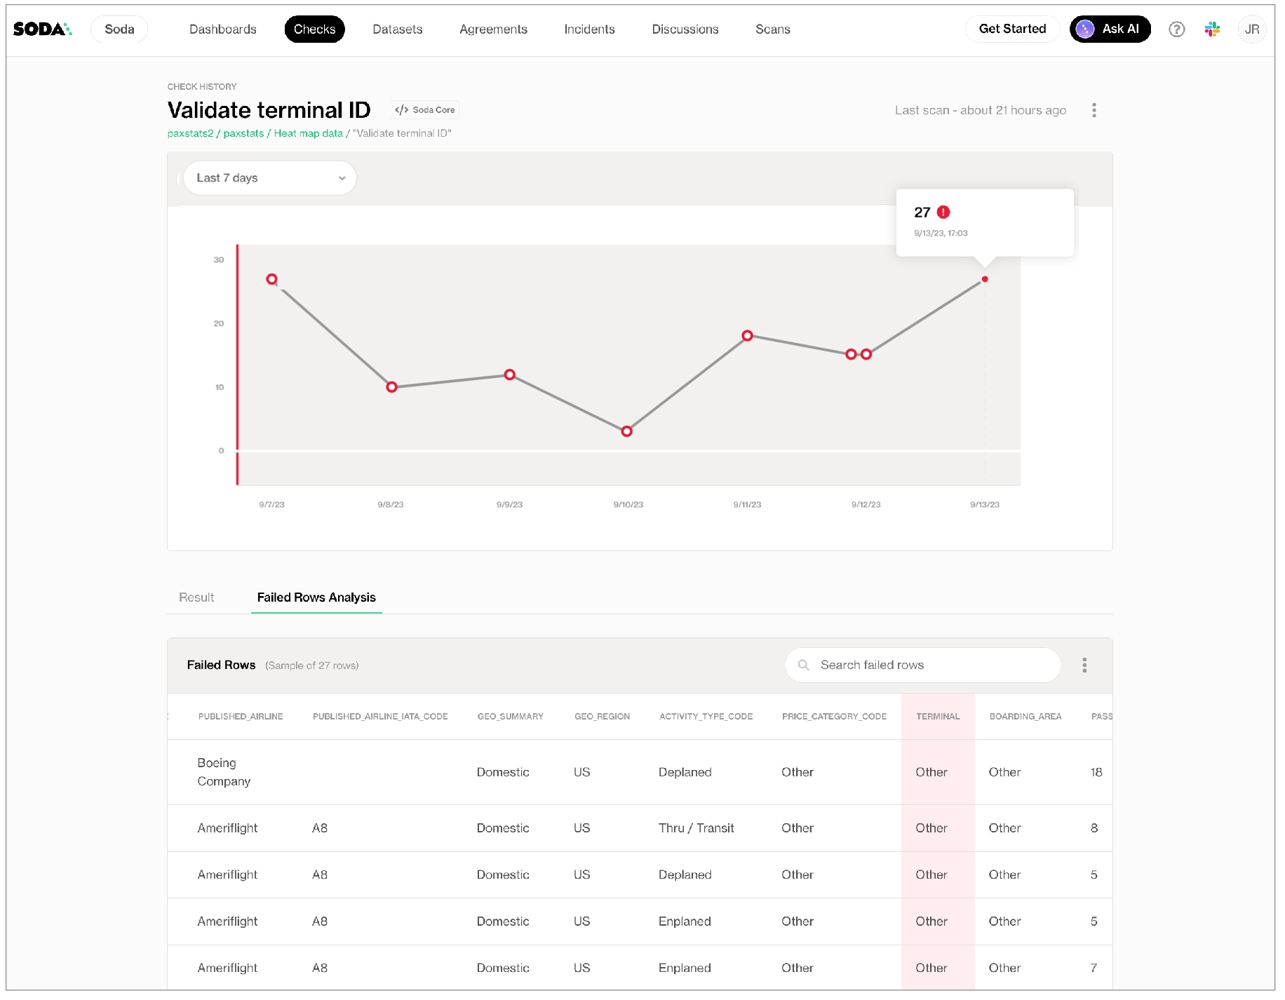
Task: Switch to the Result tab
Action: pos(196,597)
